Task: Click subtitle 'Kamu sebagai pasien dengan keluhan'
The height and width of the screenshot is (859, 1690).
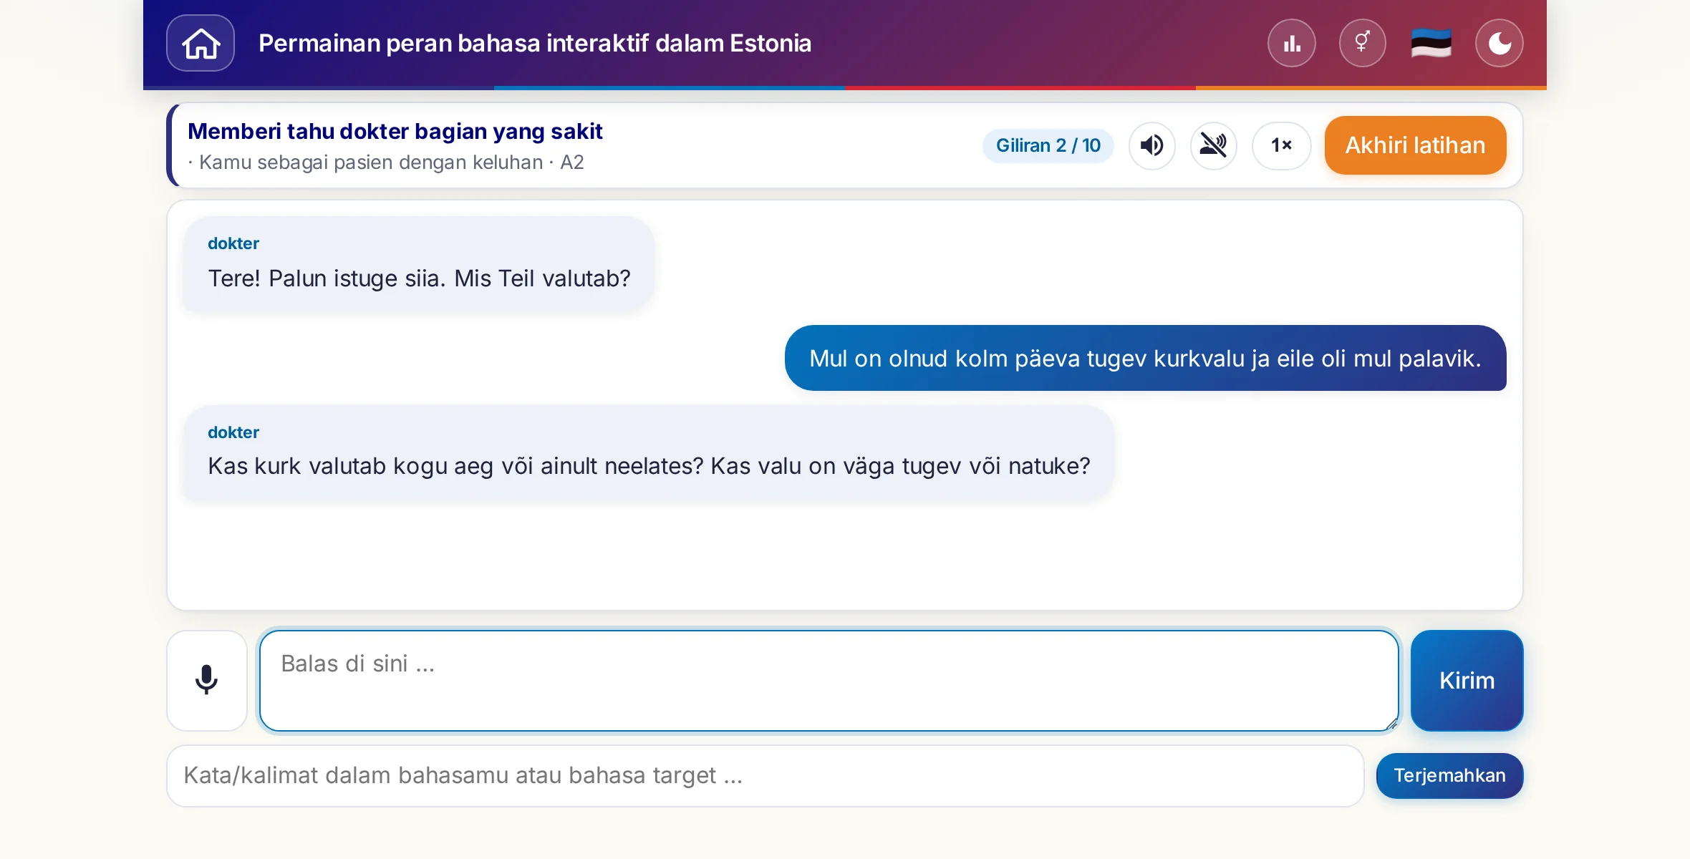Action: click(371, 162)
